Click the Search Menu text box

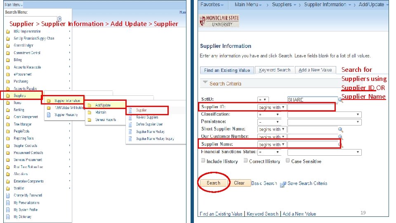31,18
